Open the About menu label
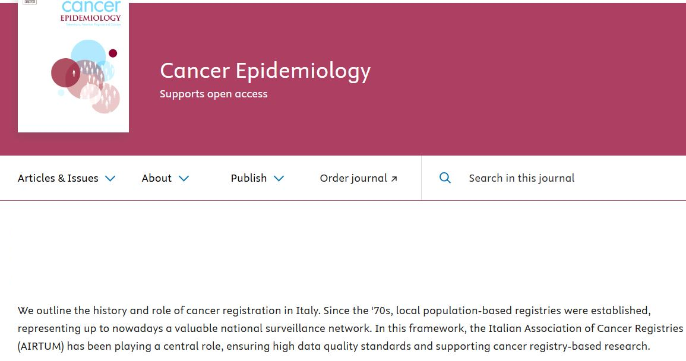686x361 pixels. [x=157, y=178]
